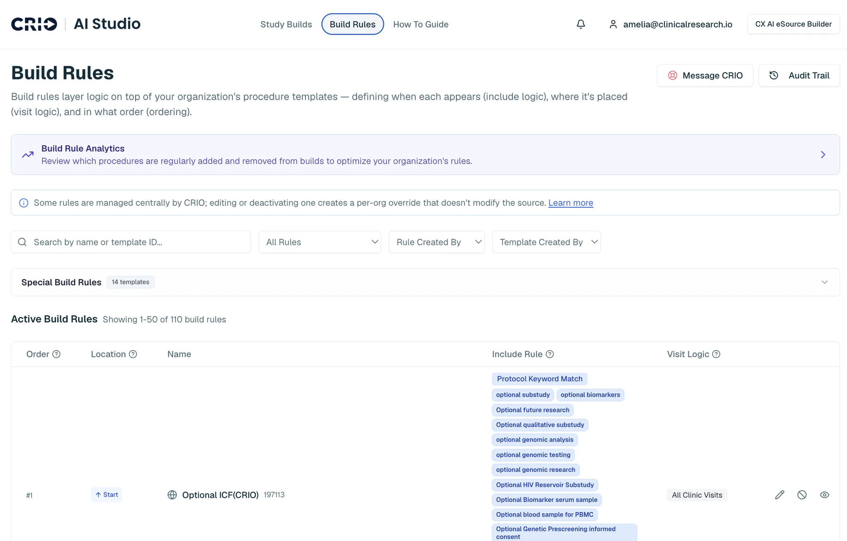The image size is (847, 541).
Task: Open the notifications bell
Action: [x=581, y=24]
